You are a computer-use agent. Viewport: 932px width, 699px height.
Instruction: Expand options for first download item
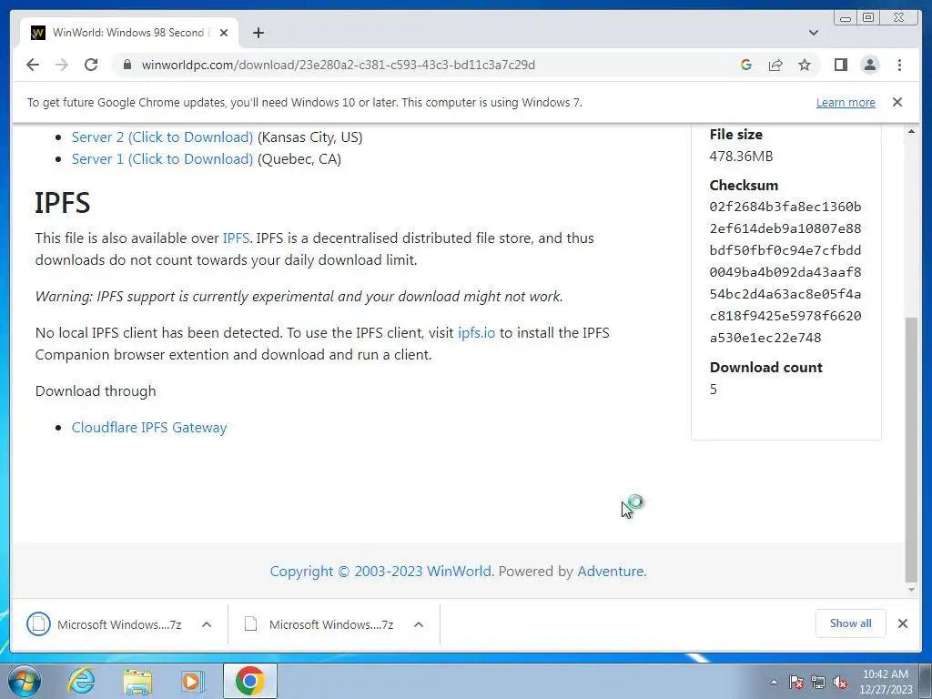click(207, 624)
